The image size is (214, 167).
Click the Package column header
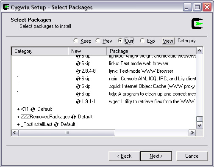coord(151,51)
